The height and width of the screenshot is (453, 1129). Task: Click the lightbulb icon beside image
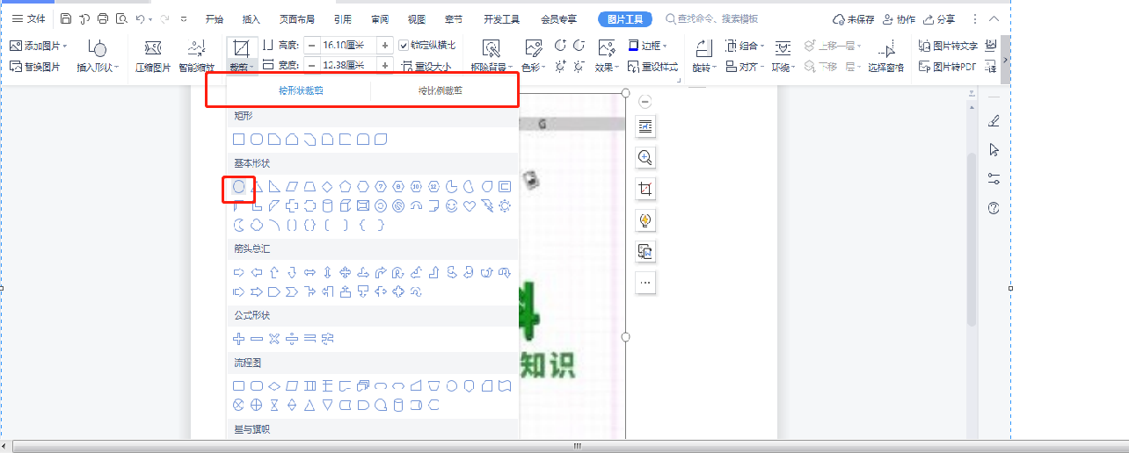645,220
